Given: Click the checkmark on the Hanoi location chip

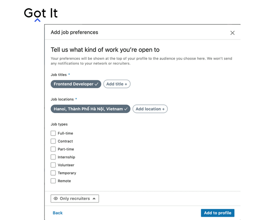Looking at the screenshot, I should pos(126,109).
